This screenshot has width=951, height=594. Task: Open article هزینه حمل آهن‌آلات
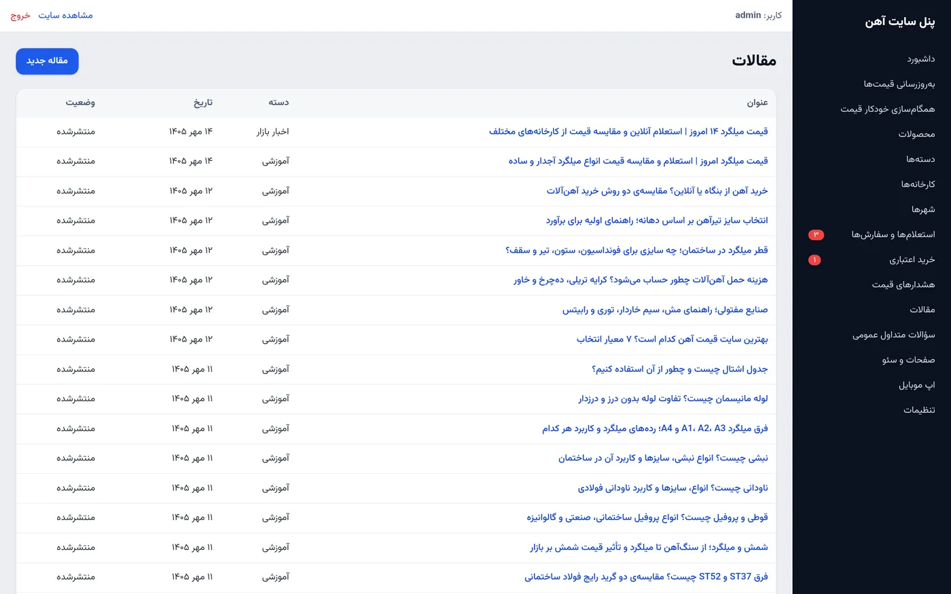[641, 280]
